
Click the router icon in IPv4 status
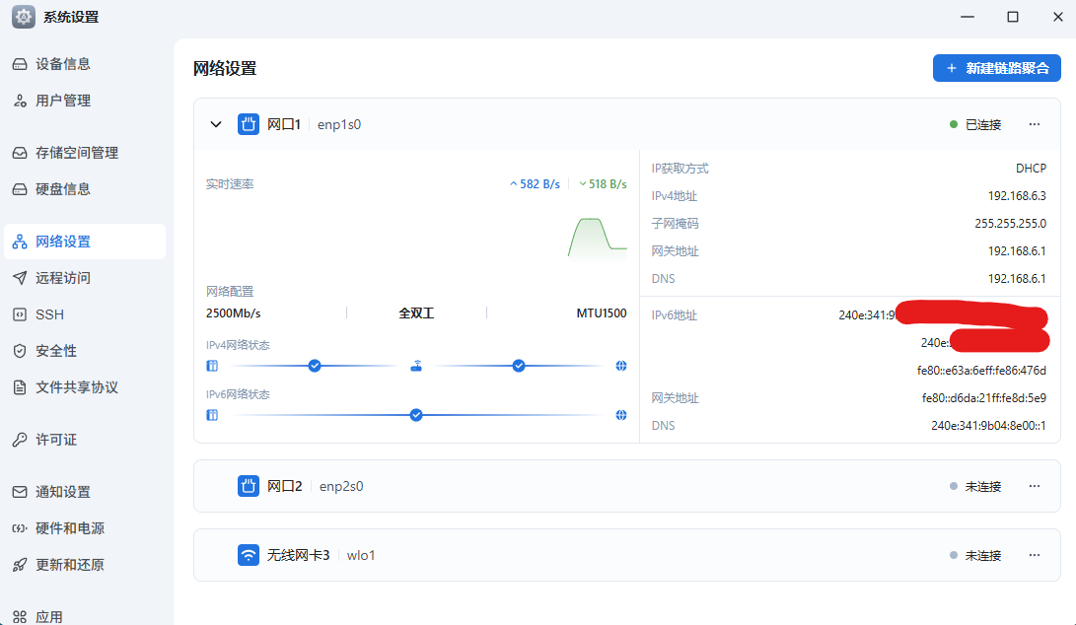pos(416,366)
